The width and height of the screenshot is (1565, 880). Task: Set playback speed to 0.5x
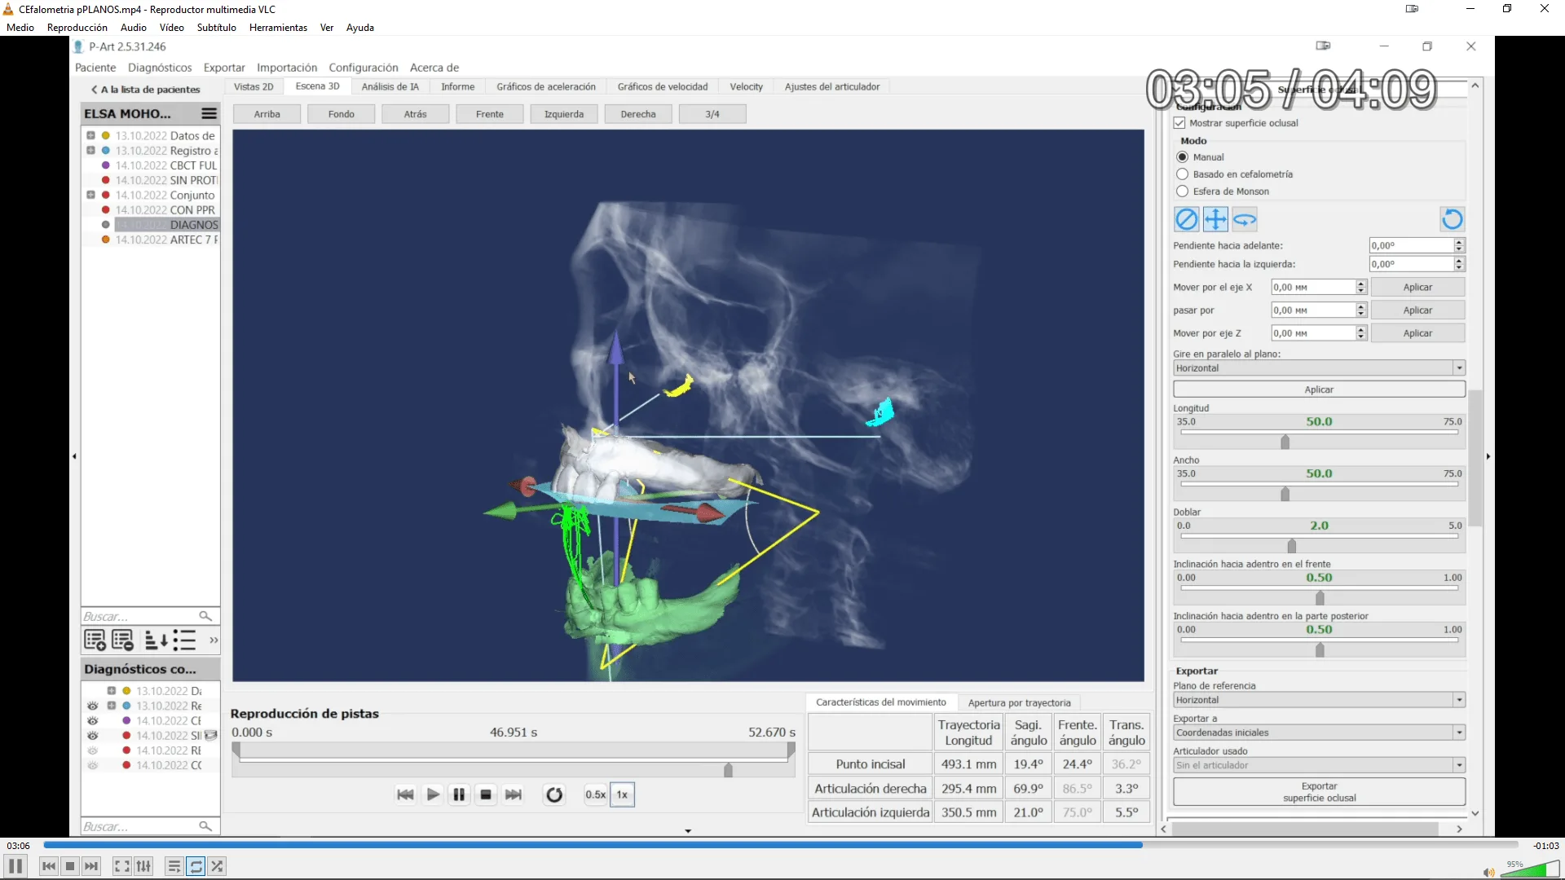point(595,794)
